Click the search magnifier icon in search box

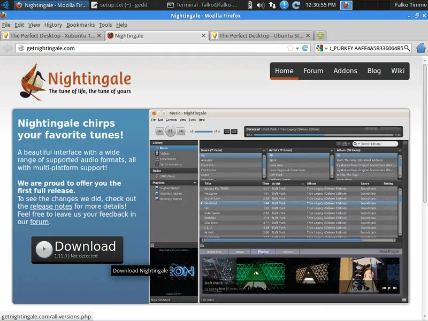click(407, 48)
